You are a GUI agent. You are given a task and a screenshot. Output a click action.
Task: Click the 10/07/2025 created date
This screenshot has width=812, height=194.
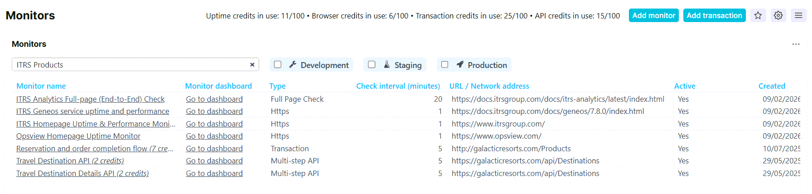[781, 149]
